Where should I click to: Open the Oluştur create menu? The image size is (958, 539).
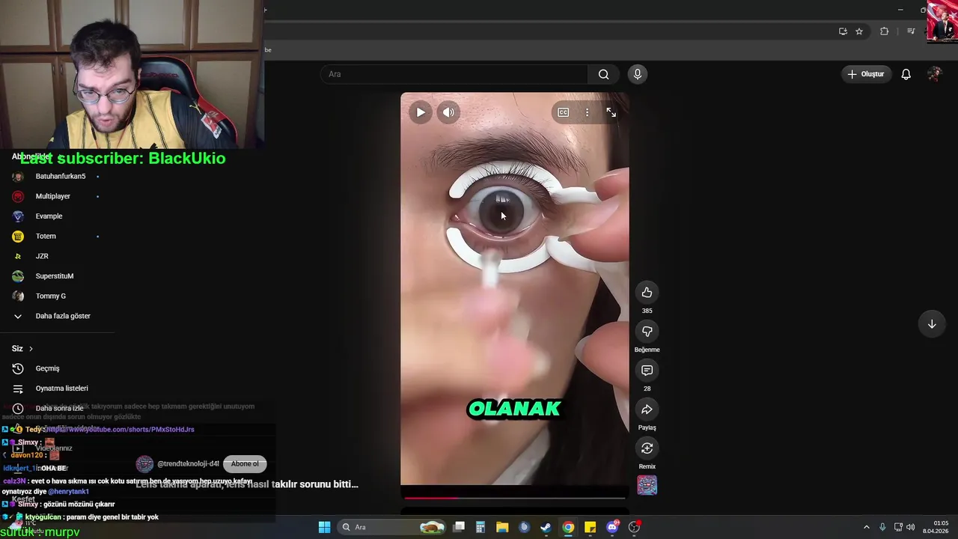click(x=865, y=74)
